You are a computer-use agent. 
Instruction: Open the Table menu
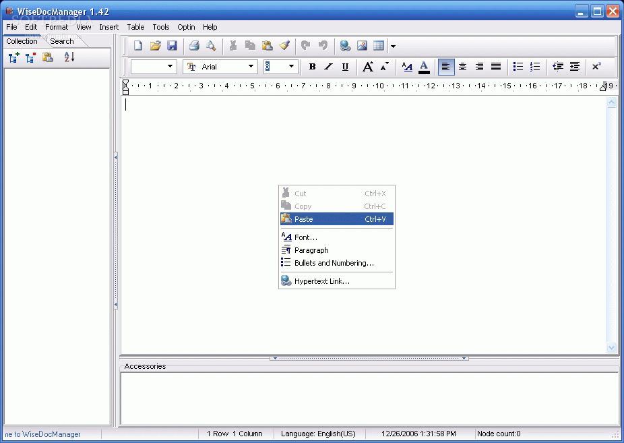(135, 27)
